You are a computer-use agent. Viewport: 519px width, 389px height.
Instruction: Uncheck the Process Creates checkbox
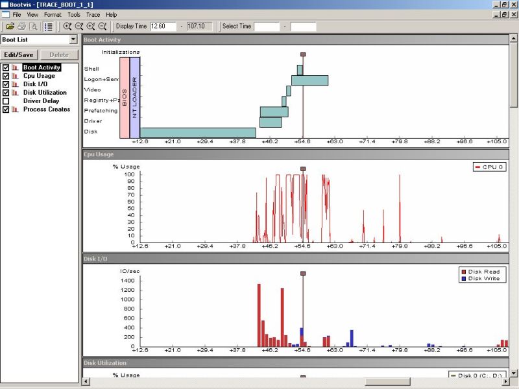[6, 109]
